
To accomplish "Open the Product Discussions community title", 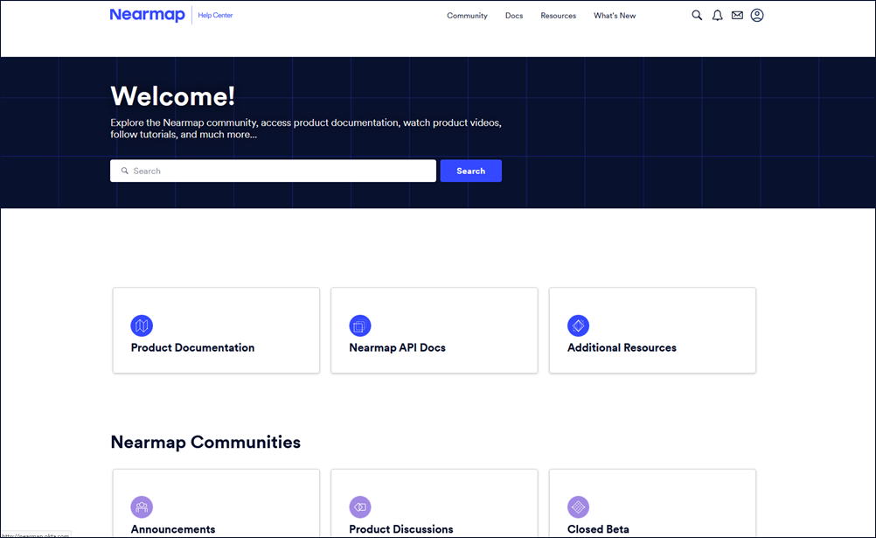I will coord(401,529).
